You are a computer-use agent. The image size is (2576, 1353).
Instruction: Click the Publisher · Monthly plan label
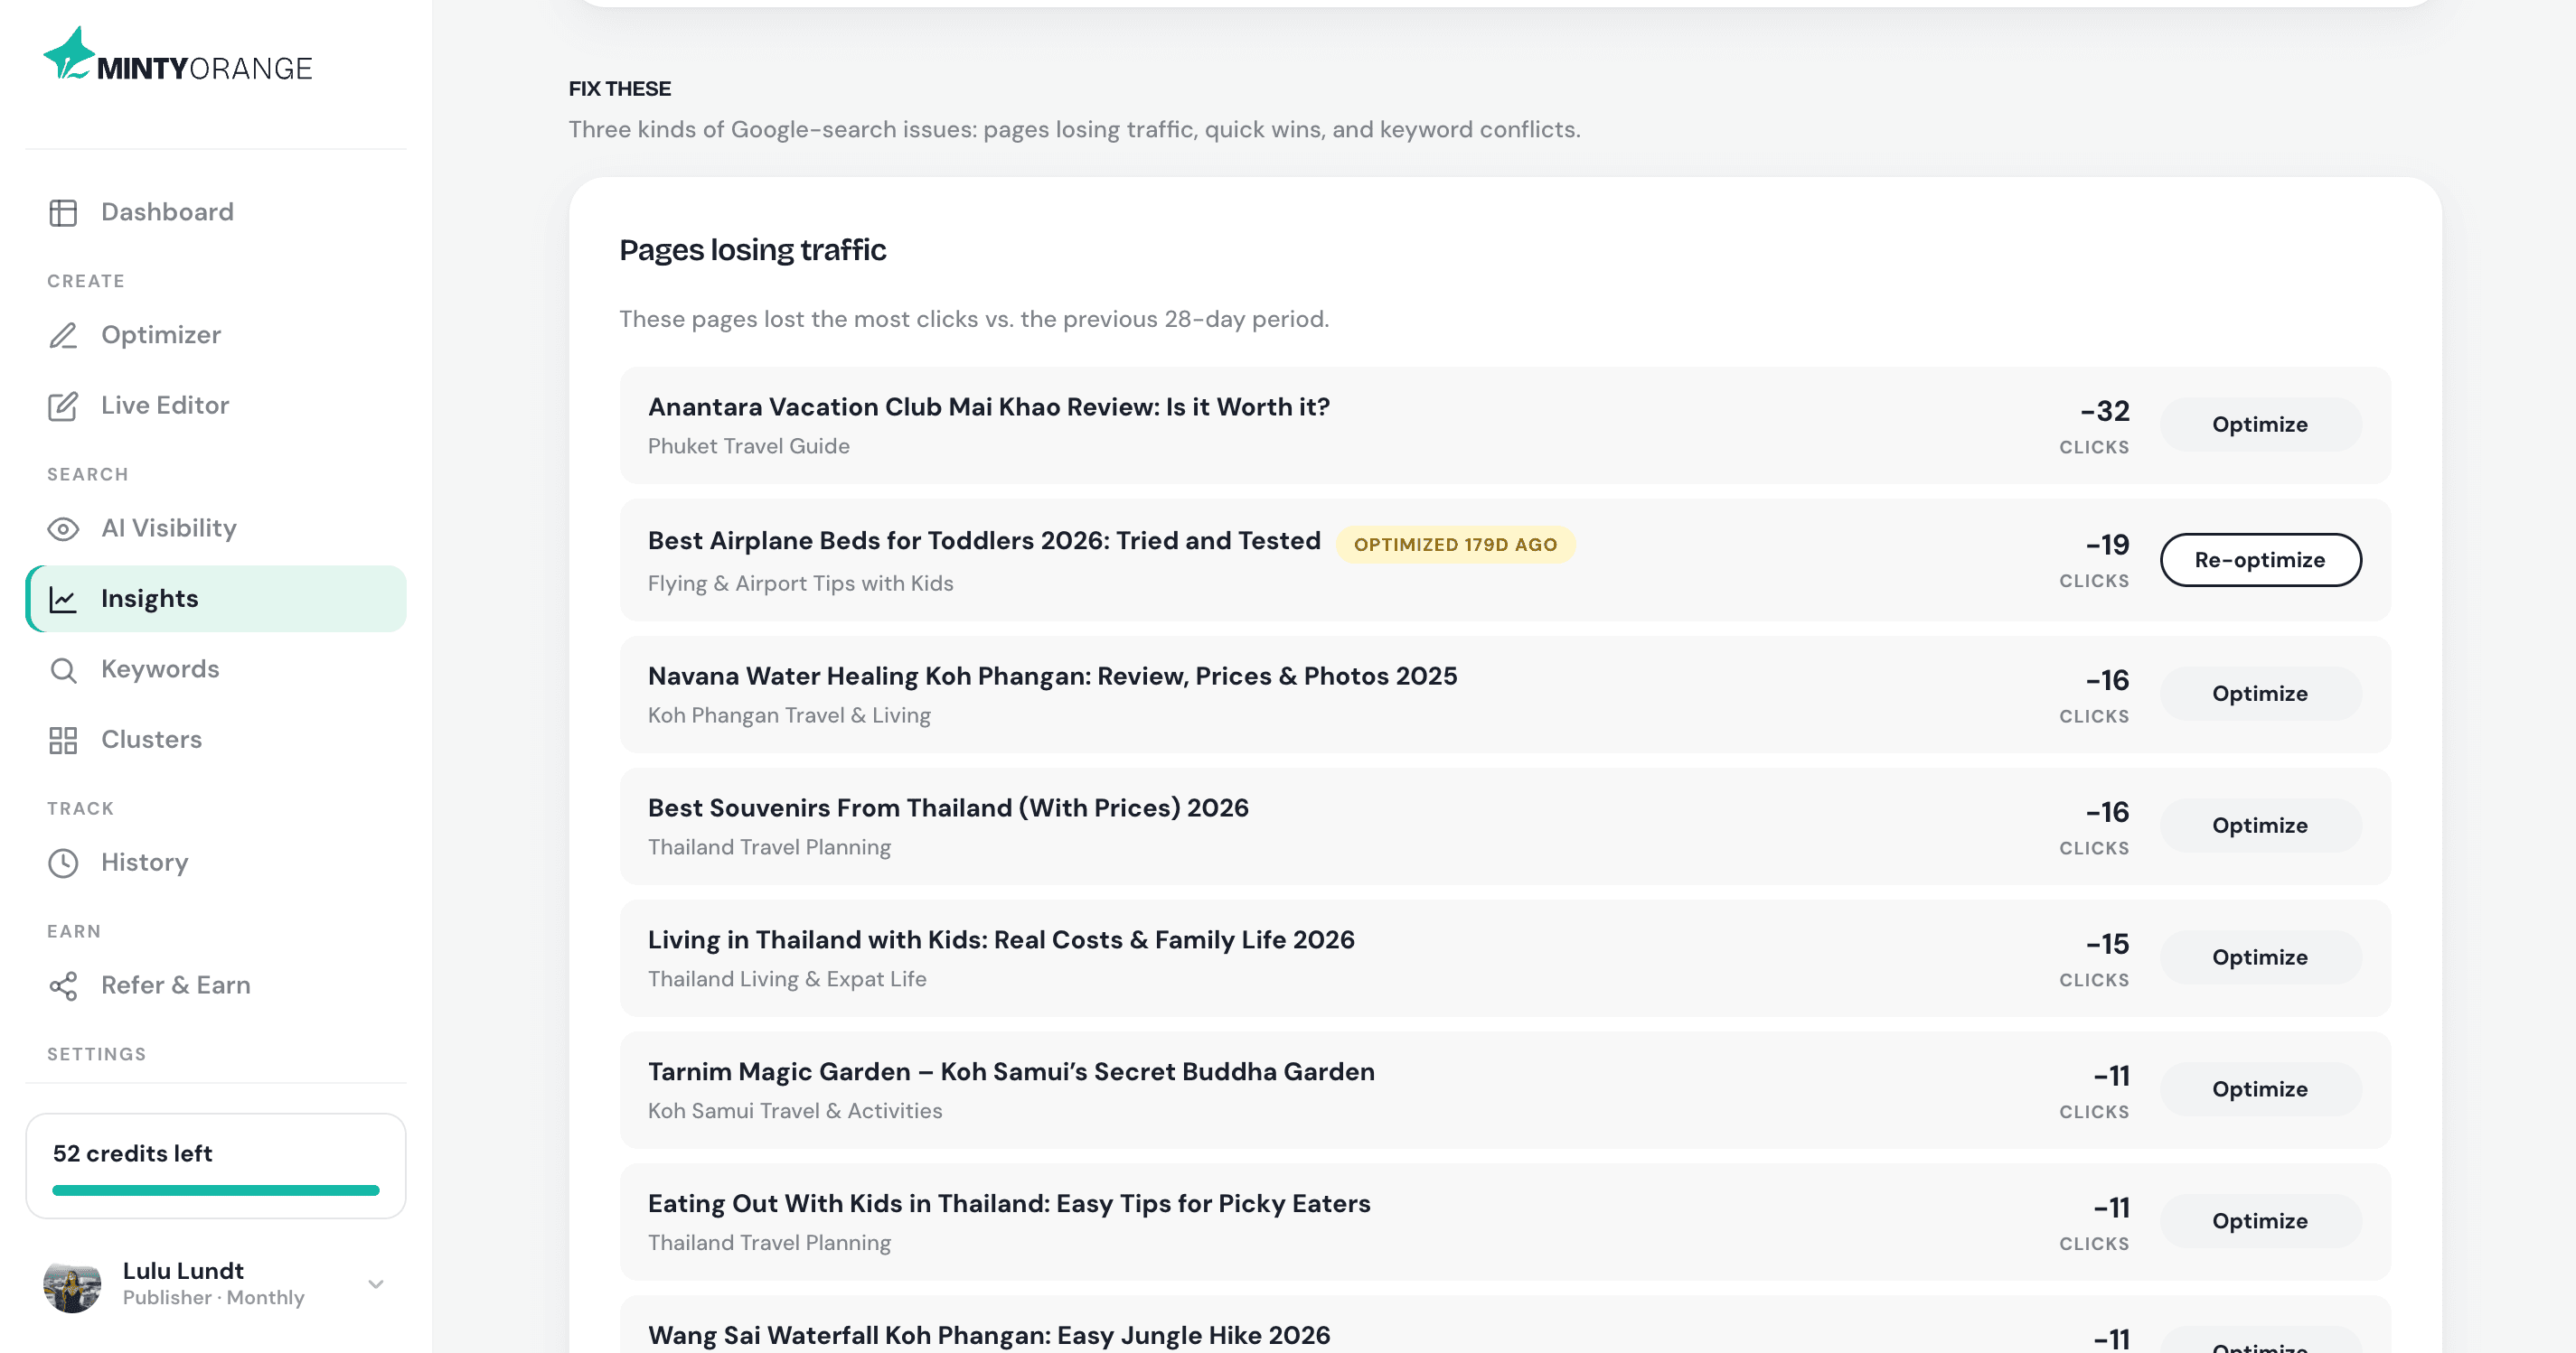point(214,1298)
